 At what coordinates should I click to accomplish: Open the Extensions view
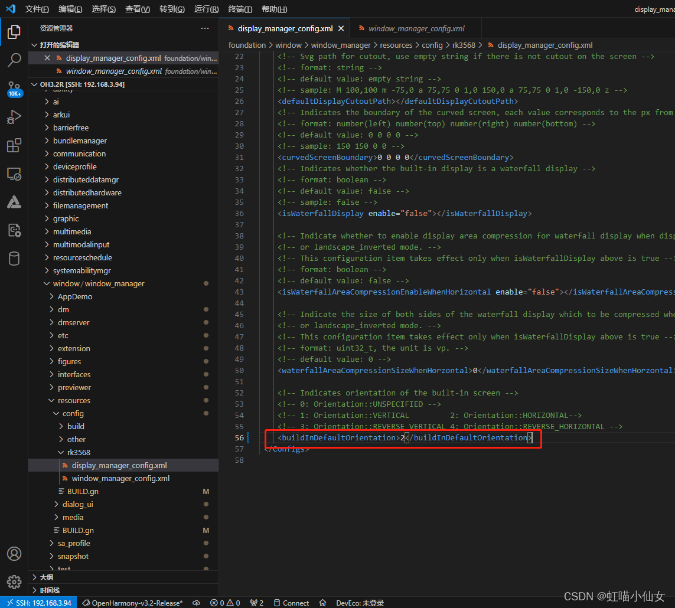point(14,145)
